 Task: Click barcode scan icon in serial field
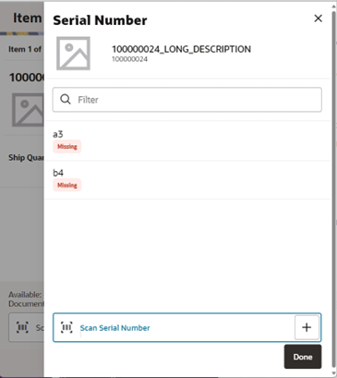66,327
